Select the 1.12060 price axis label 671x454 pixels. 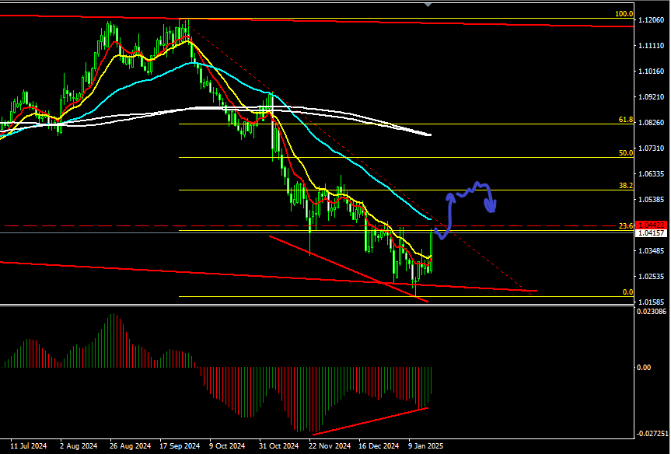click(653, 19)
